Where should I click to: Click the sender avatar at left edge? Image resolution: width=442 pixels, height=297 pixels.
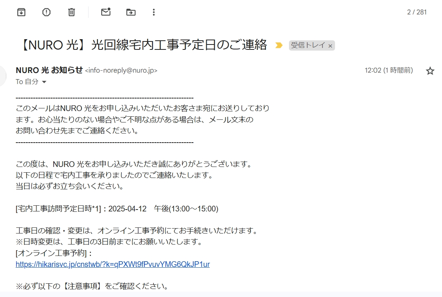point(3,76)
